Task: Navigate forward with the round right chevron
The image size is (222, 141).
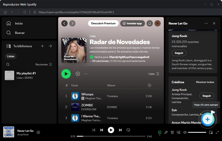Action: click(72, 23)
